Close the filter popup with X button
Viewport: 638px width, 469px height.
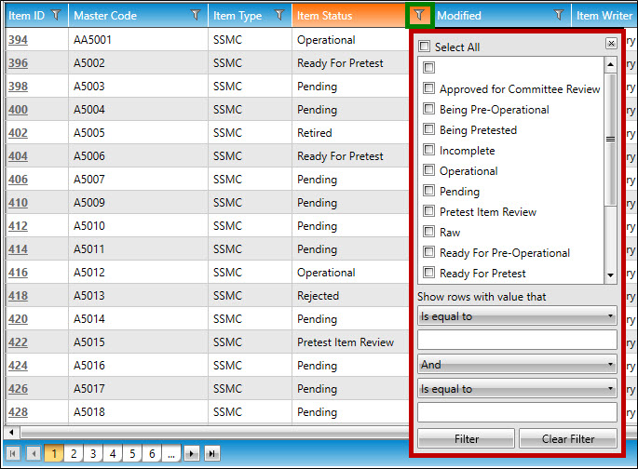611,44
